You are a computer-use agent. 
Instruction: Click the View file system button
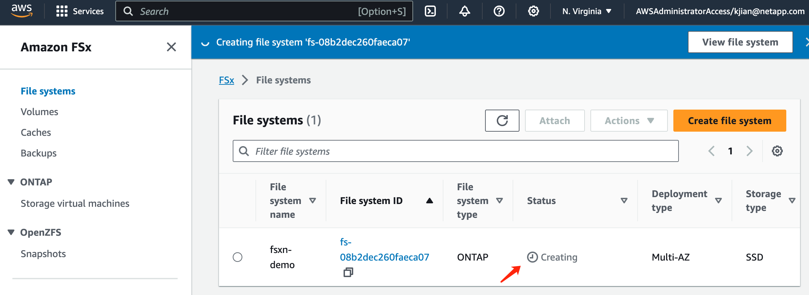click(740, 42)
